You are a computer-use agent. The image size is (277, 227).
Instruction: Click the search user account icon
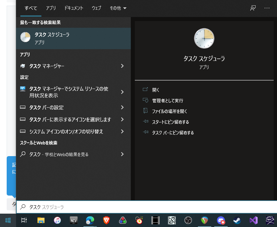point(253,8)
